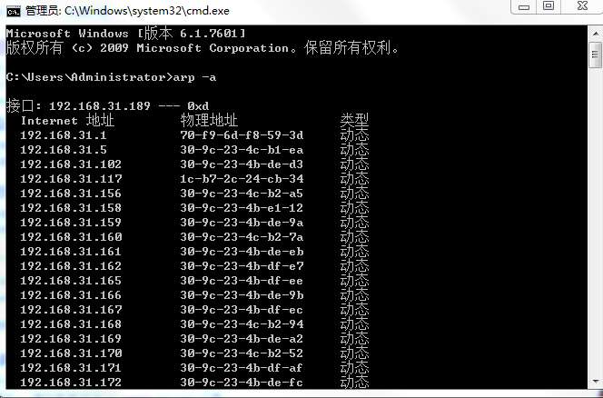603x398 pixels.
Task: Maximize the cmd.exe window
Action: coord(549,6)
